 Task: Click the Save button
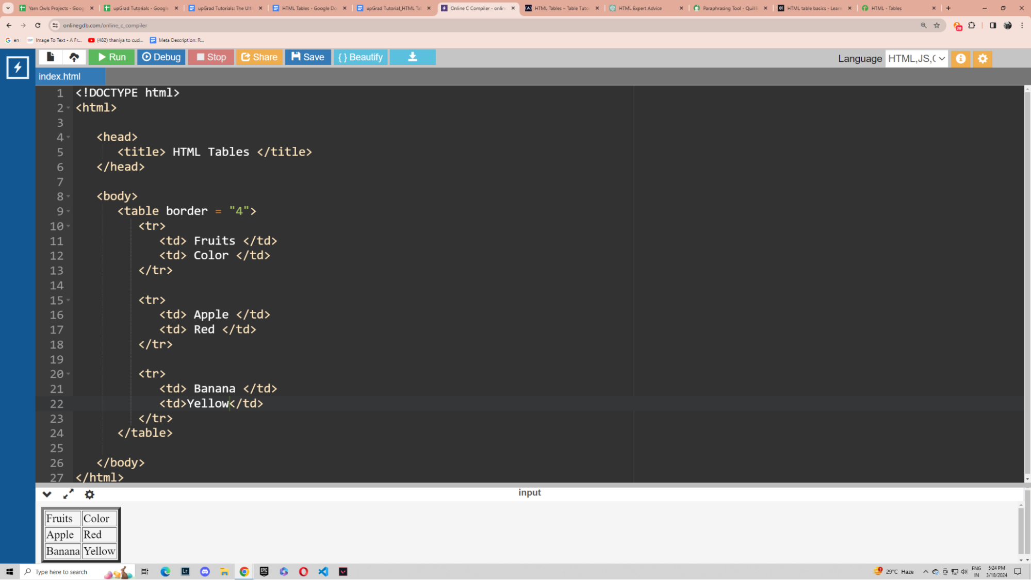click(x=308, y=57)
